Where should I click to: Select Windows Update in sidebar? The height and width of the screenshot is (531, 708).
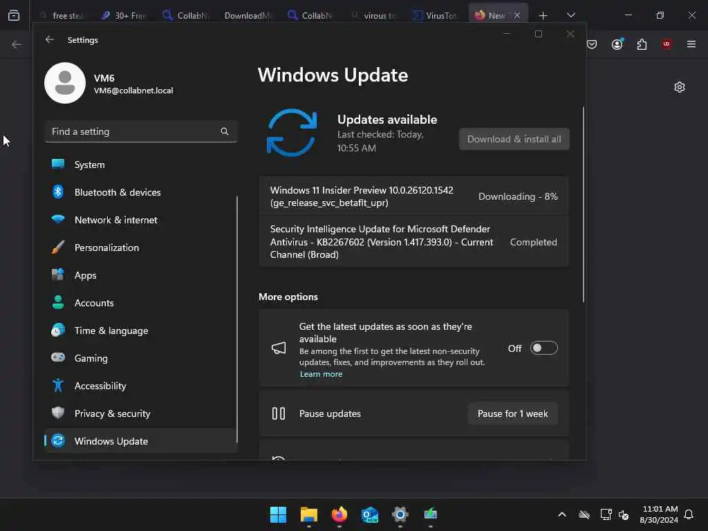click(141, 441)
